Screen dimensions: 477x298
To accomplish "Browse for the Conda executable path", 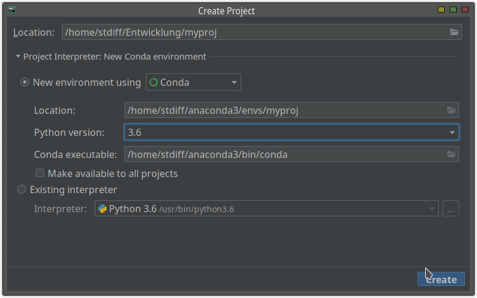I will [451, 154].
